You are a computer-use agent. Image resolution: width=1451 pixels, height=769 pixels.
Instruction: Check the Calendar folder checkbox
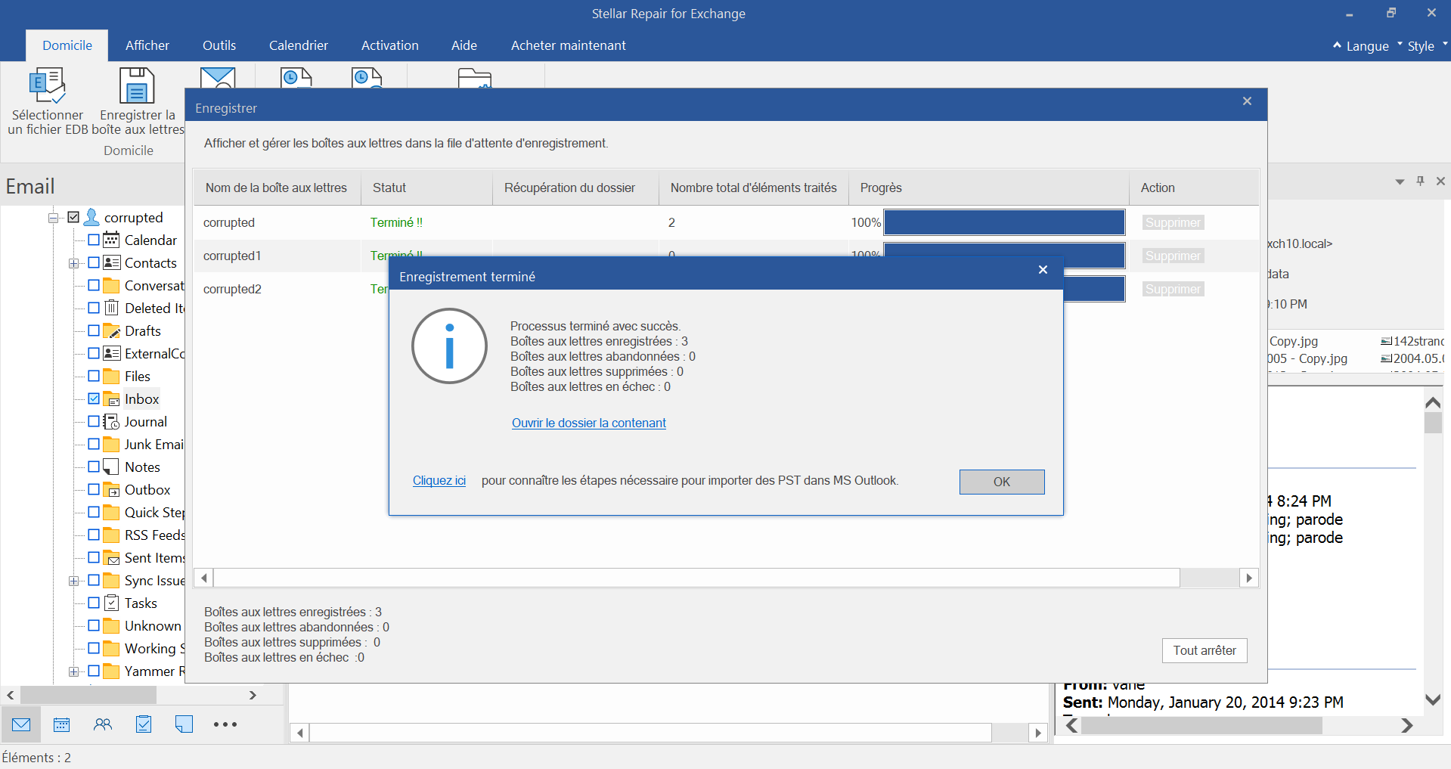[94, 240]
